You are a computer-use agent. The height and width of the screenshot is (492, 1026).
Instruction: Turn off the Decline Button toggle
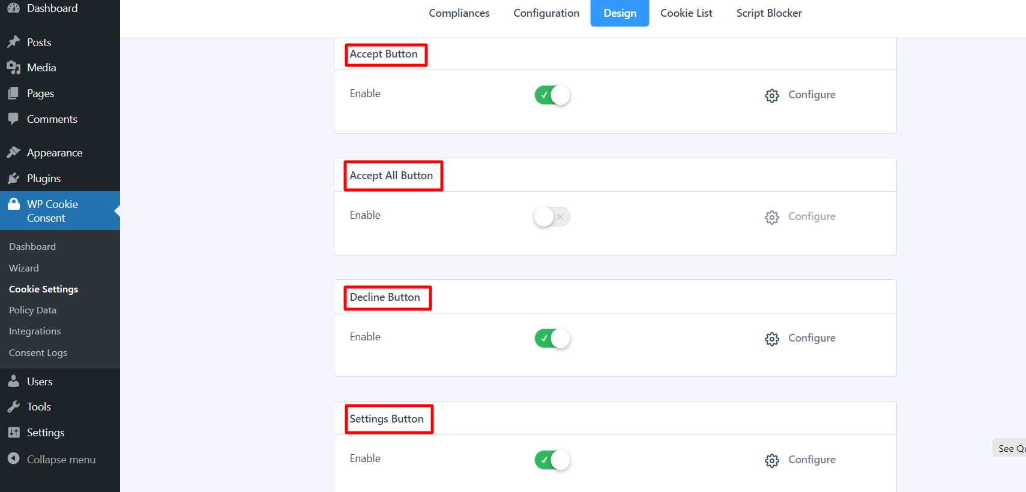pos(552,339)
